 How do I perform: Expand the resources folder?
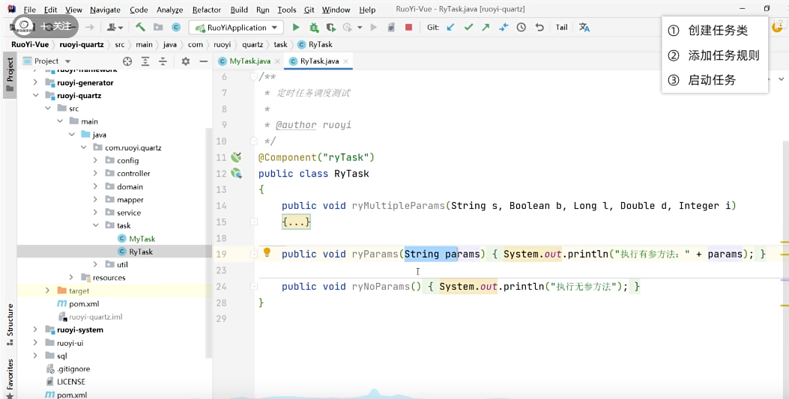[x=71, y=278]
